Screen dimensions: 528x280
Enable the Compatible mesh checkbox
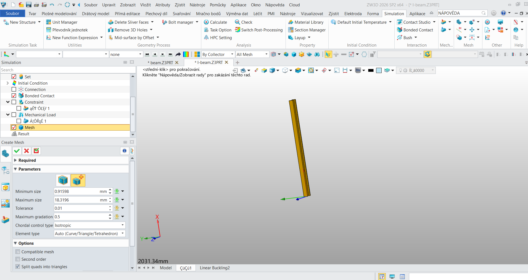click(x=18, y=252)
